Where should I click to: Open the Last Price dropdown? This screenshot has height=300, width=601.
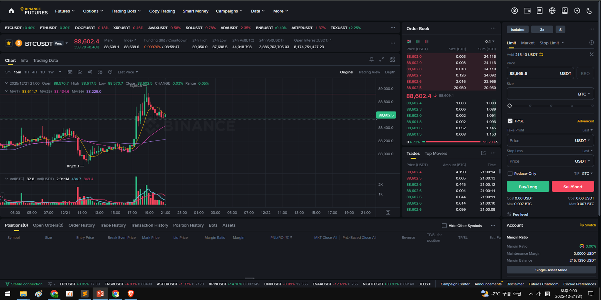(128, 72)
